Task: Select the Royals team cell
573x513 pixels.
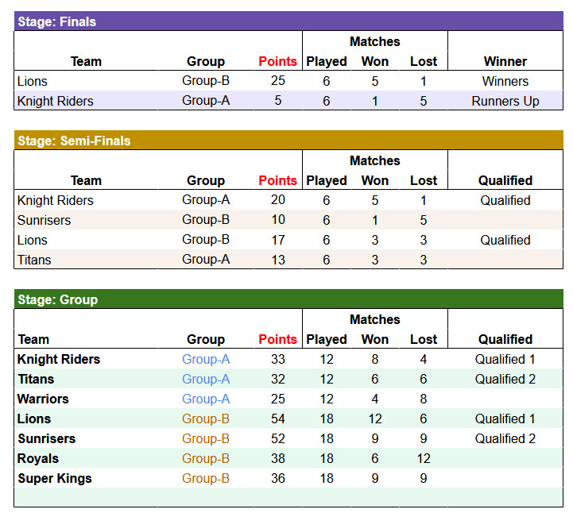Action: (37, 458)
